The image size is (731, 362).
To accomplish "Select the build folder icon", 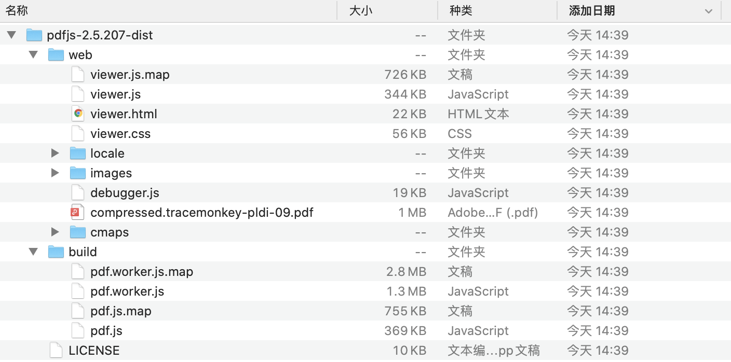I will pos(56,252).
